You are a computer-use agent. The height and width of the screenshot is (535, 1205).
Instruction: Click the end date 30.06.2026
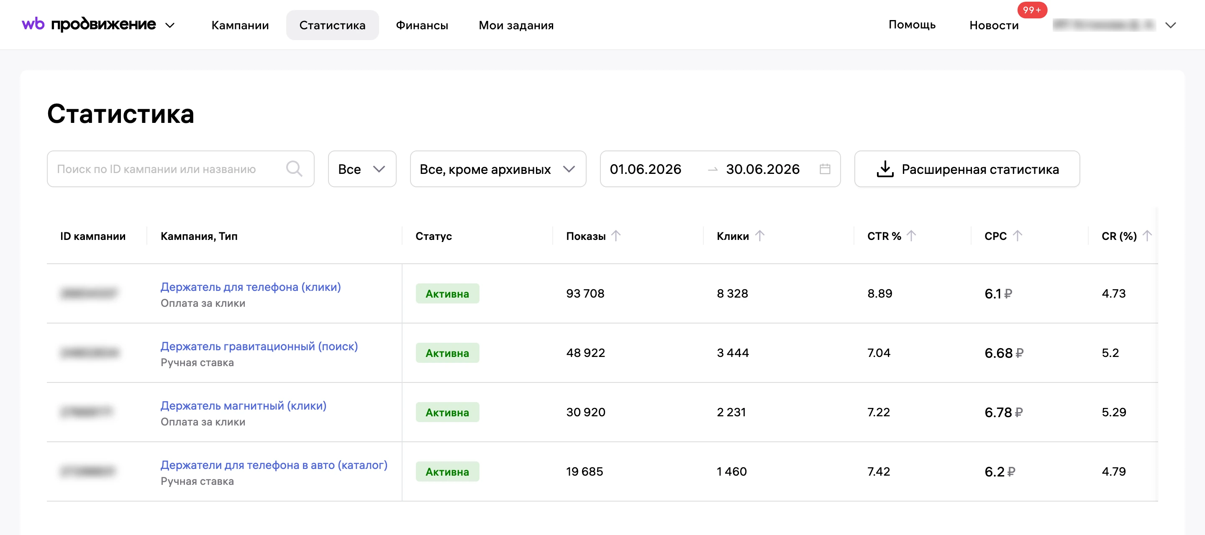tap(762, 169)
